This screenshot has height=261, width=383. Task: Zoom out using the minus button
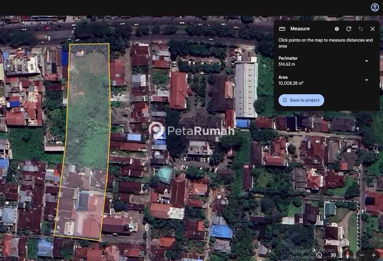362,255
